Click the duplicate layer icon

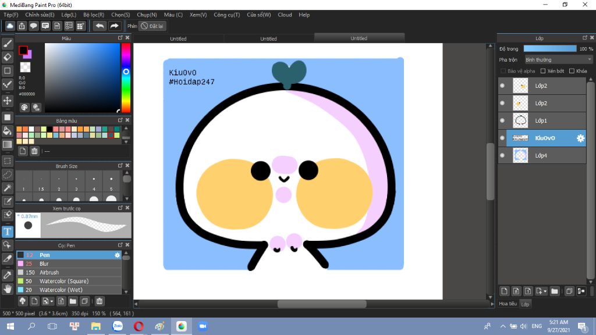pyautogui.click(x=569, y=291)
